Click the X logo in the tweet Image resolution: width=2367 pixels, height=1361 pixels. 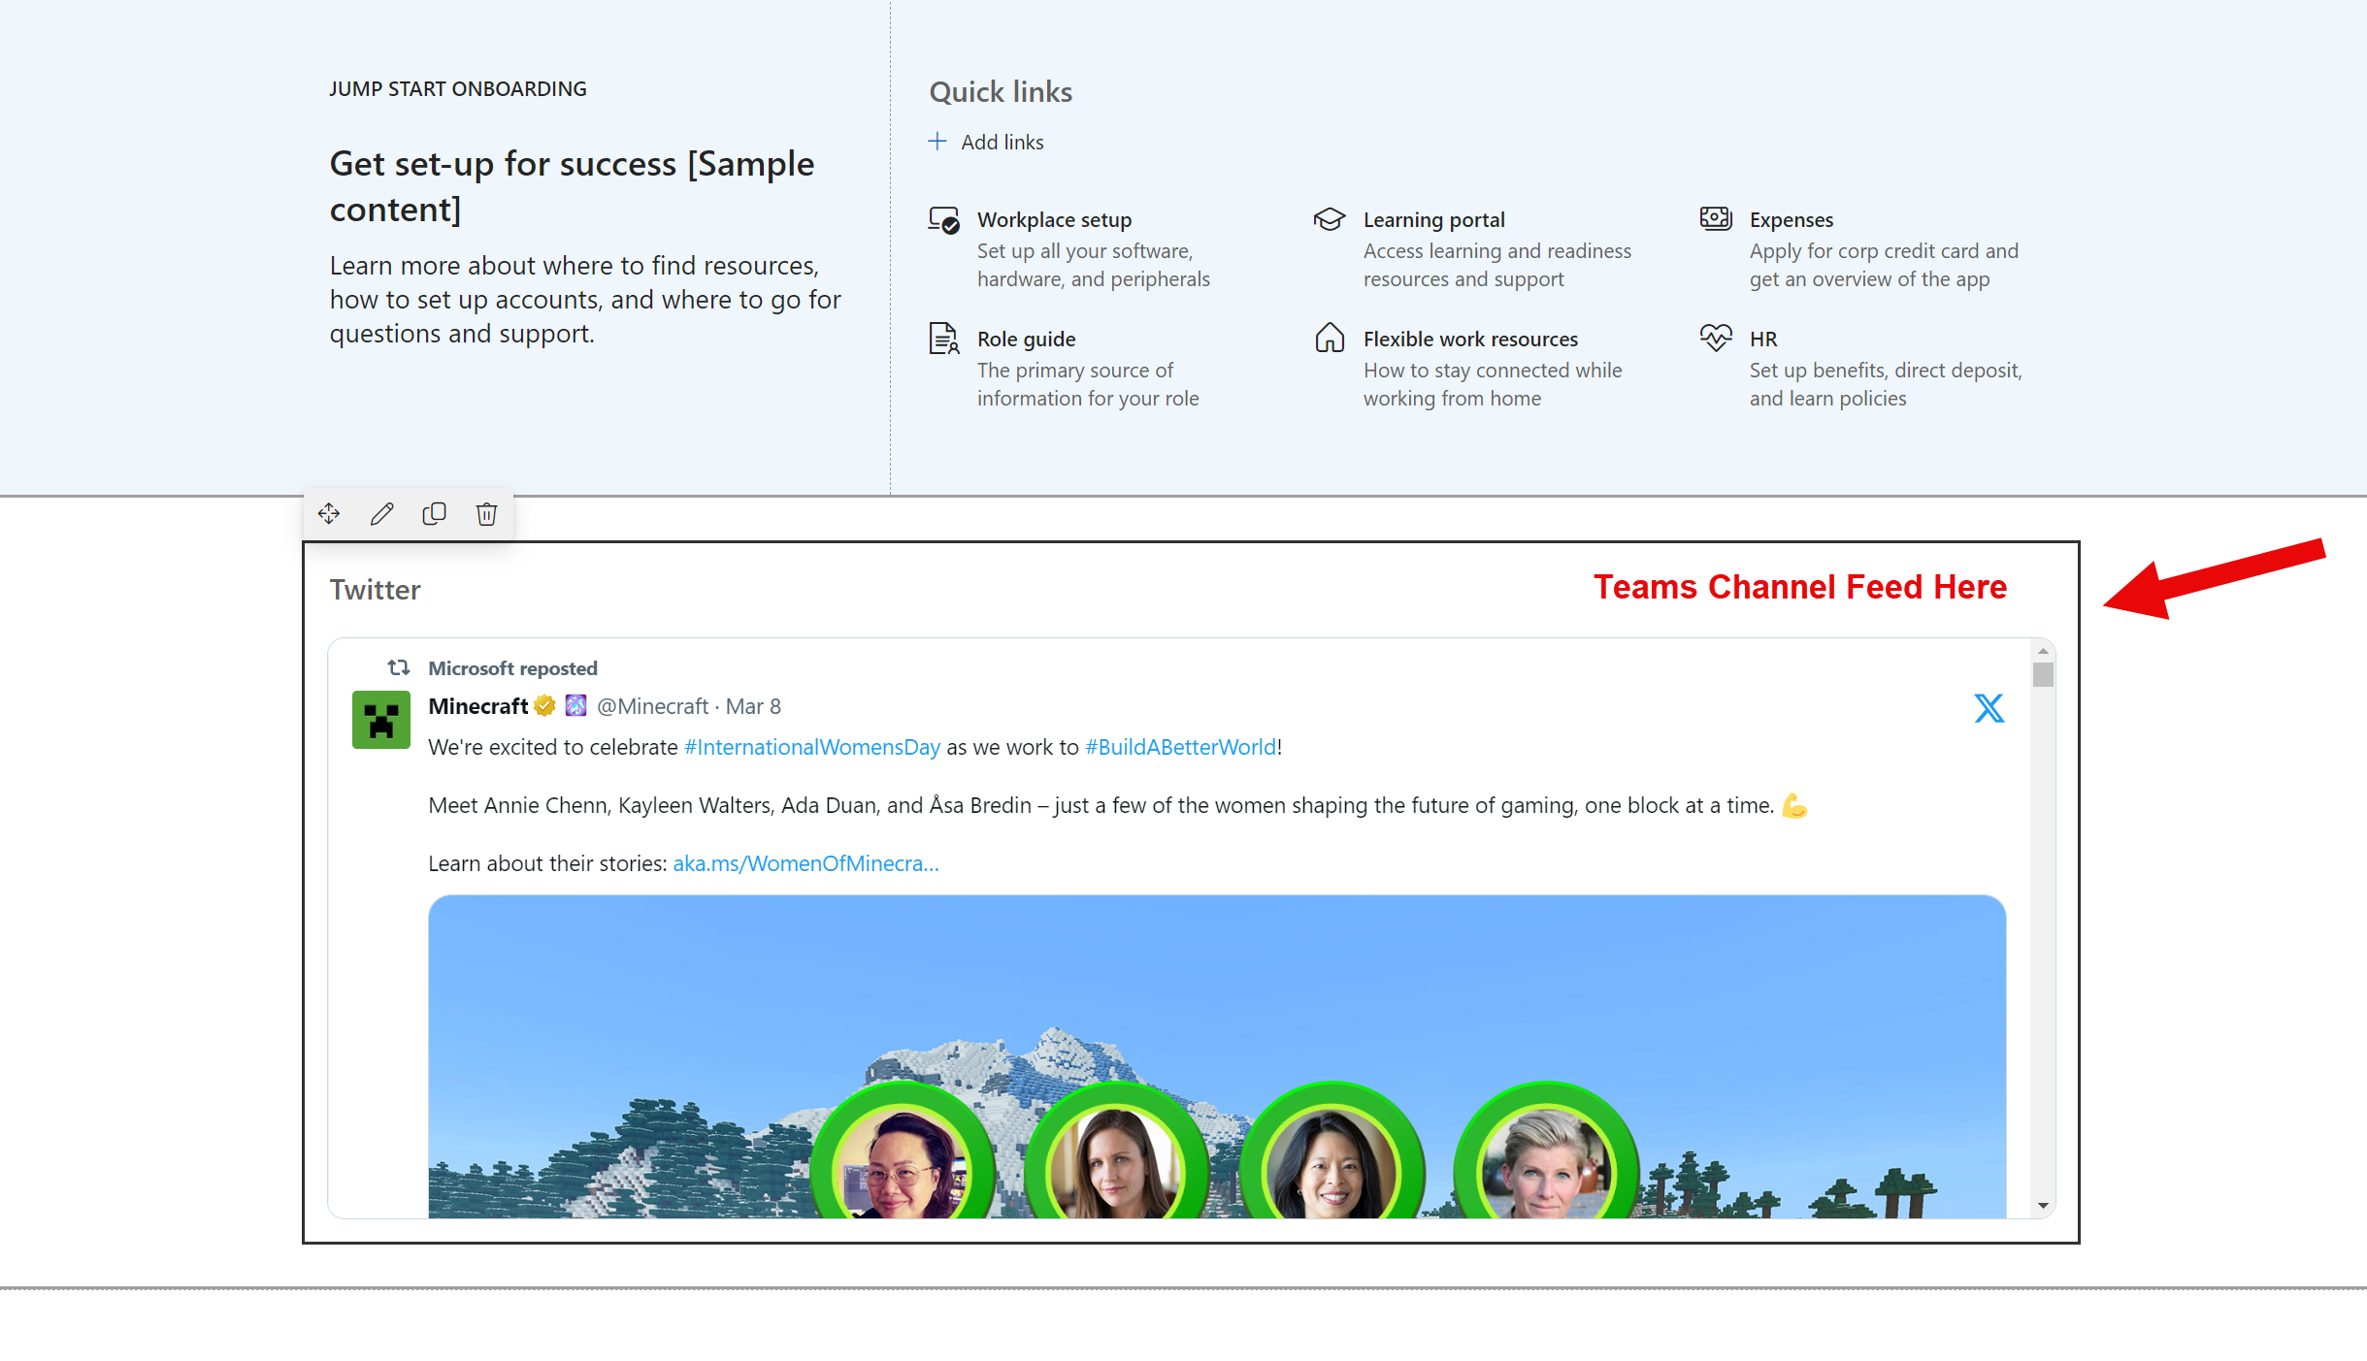pos(1989,708)
